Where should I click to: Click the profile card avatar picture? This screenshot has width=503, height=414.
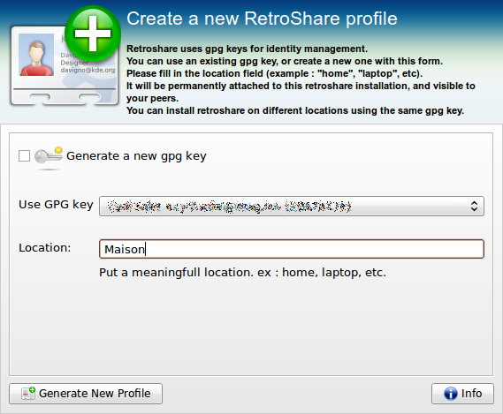(36, 55)
